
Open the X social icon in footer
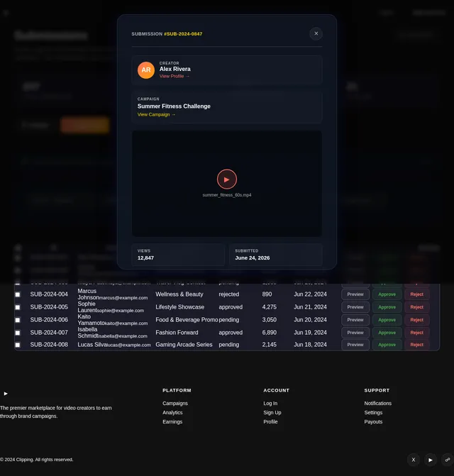coord(414,460)
